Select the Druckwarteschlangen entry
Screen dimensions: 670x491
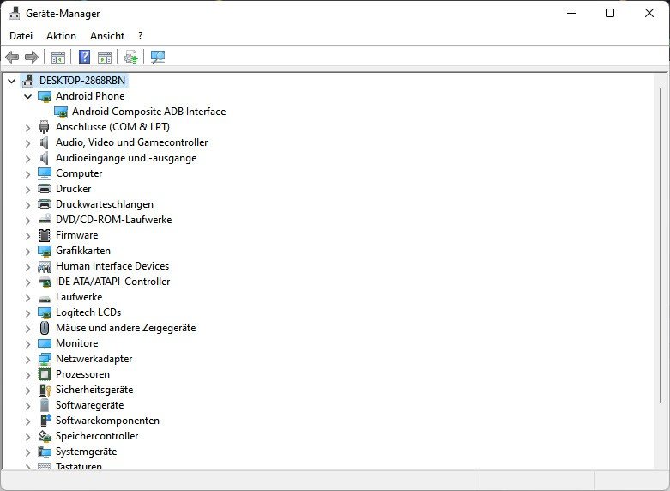[x=105, y=204]
